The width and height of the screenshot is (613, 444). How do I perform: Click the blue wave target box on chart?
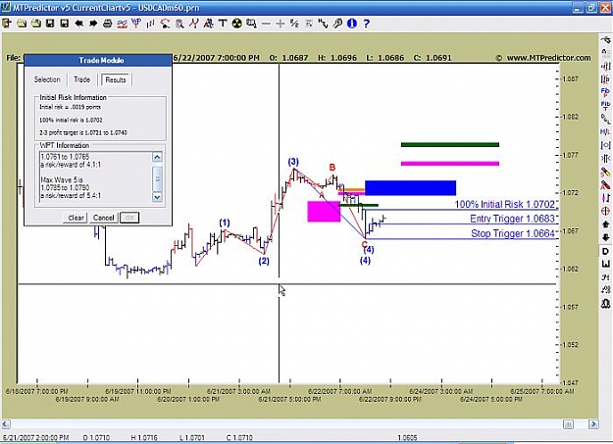pos(410,188)
